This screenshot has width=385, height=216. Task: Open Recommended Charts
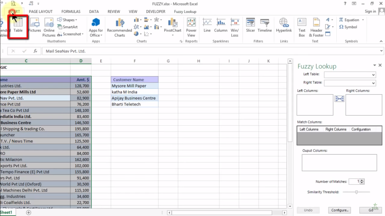120,27
